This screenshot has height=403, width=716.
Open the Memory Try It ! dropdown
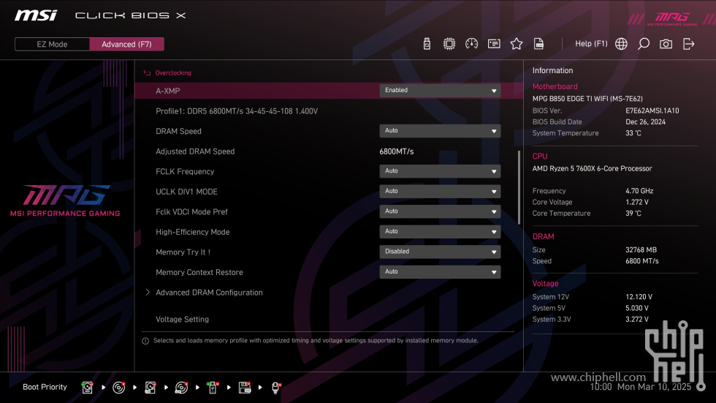tap(440, 252)
